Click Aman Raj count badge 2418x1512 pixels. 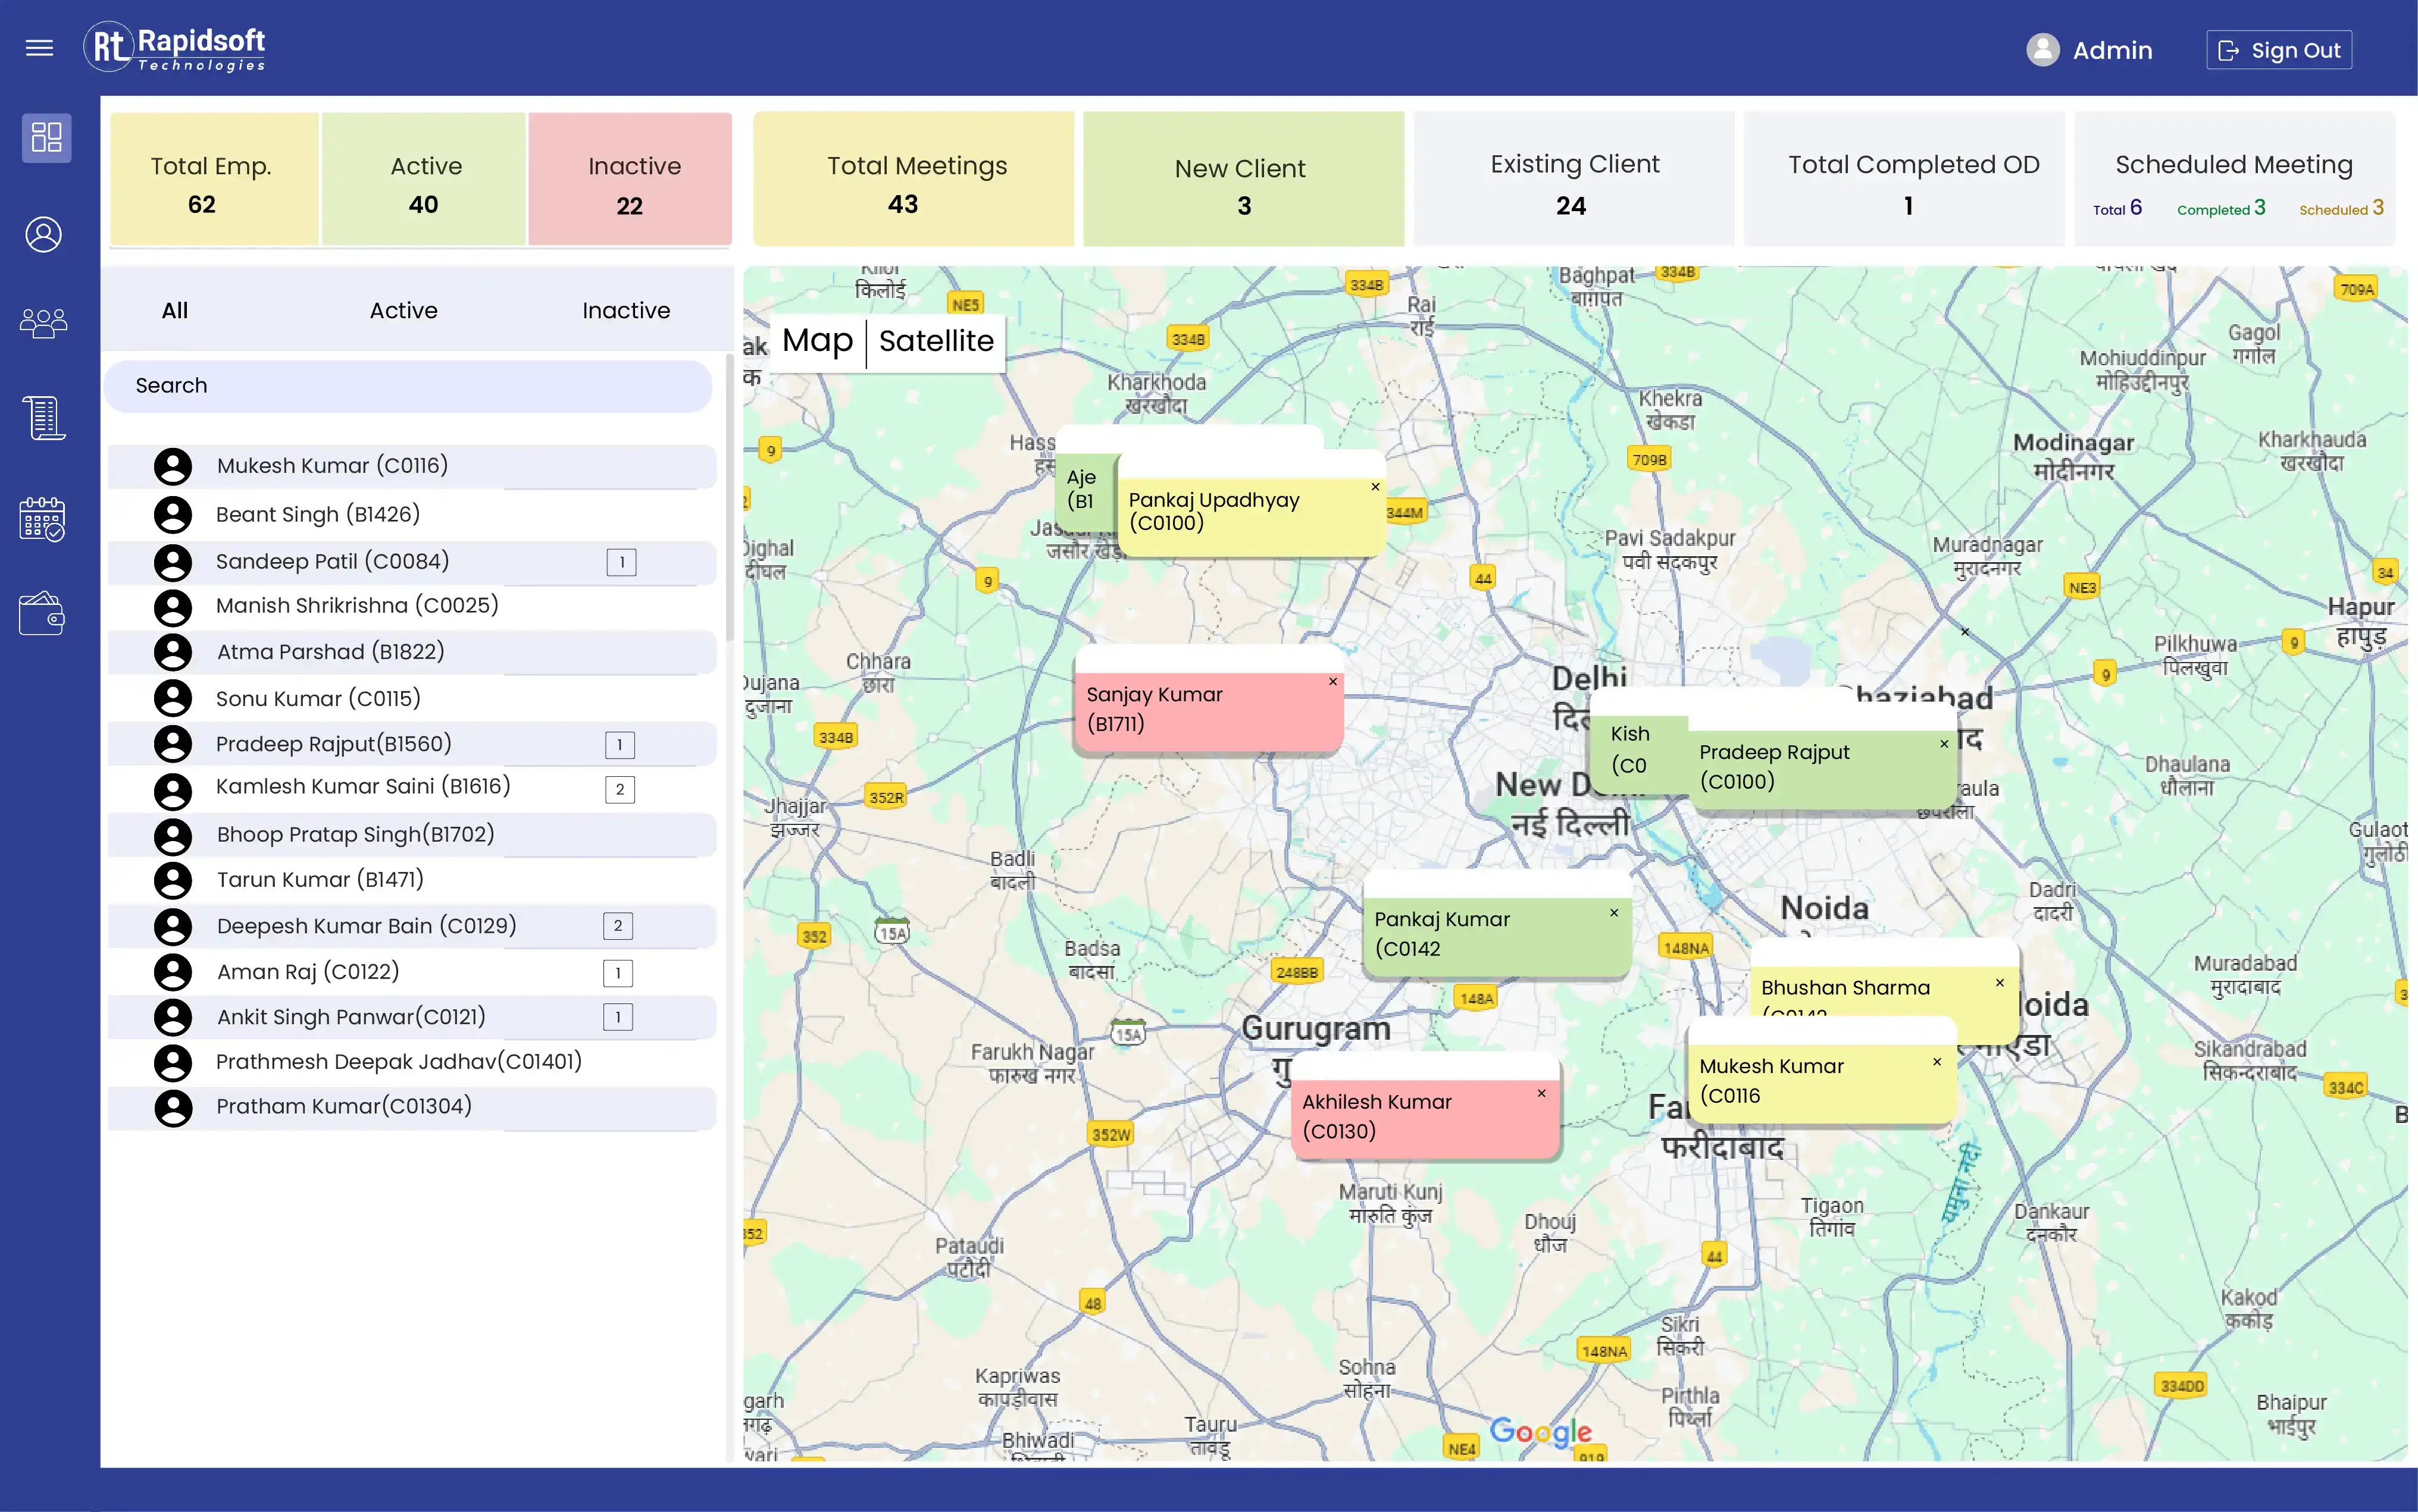(617, 973)
